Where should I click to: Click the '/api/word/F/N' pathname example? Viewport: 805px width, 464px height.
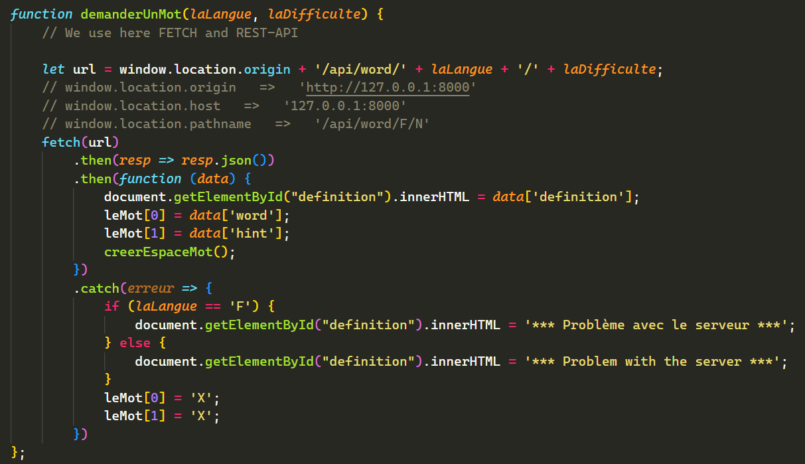point(372,123)
